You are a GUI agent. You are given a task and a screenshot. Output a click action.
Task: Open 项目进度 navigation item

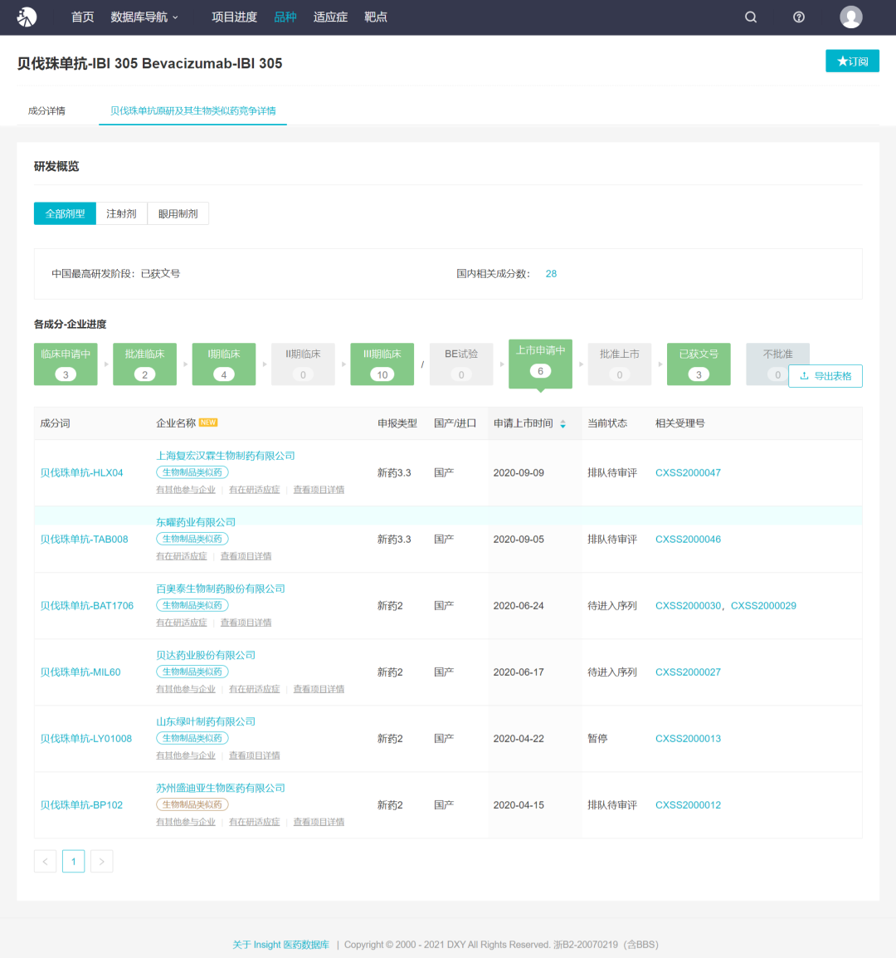click(x=234, y=17)
